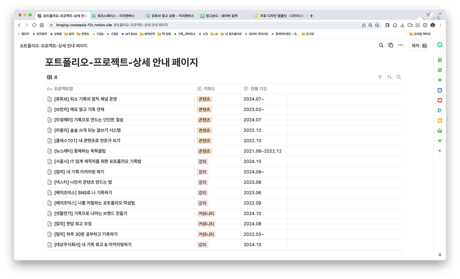
Task: Open the ••• more options menu in Notion
Action: point(400,45)
